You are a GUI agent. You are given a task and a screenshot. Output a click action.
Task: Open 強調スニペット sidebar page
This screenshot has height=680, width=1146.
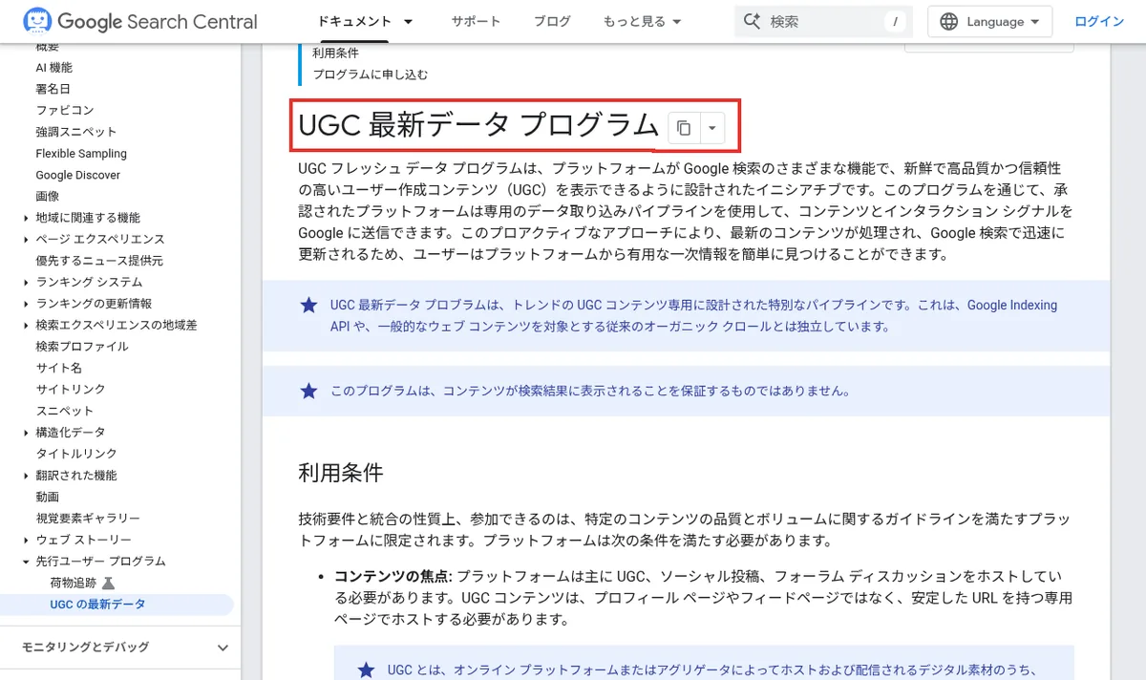(x=76, y=132)
